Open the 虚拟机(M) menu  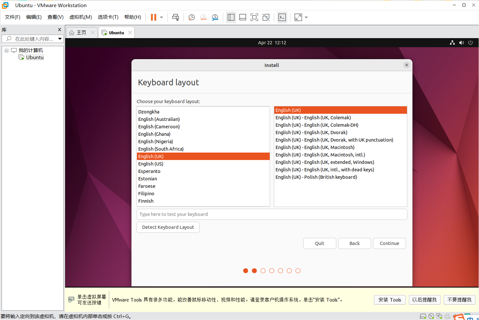click(81, 17)
